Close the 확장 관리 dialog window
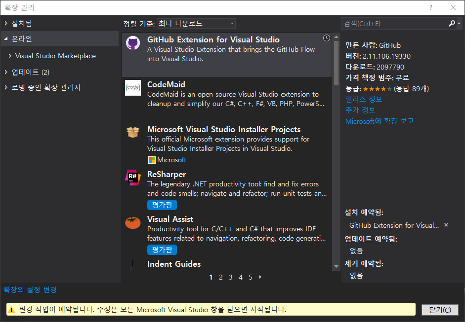The height and width of the screenshot is (322, 465). tap(453, 8)
